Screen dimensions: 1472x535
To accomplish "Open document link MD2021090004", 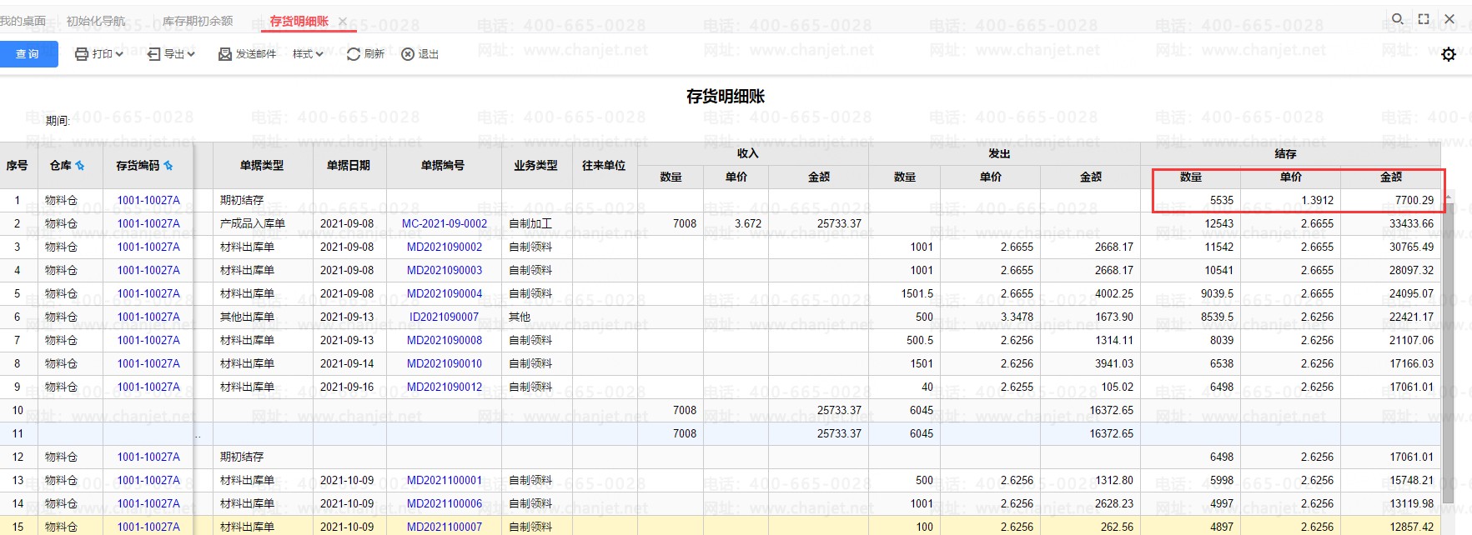I will pyautogui.click(x=445, y=294).
